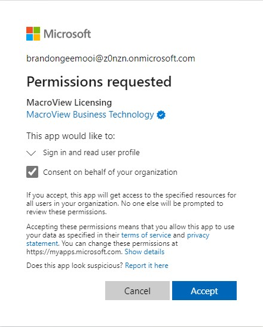Image resolution: width=263 pixels, height=327 pixels.
Task: Click 'This app would like to:' label
Action: (71, 136)
